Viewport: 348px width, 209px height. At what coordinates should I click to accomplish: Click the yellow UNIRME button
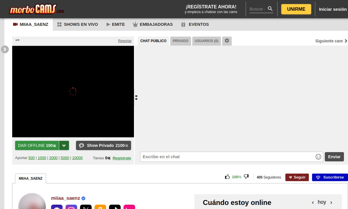tap(296, 9)
